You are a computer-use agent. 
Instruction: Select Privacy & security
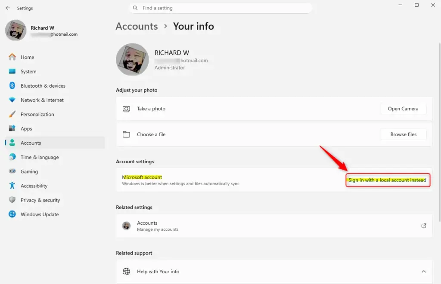click(x=55, y=200)
